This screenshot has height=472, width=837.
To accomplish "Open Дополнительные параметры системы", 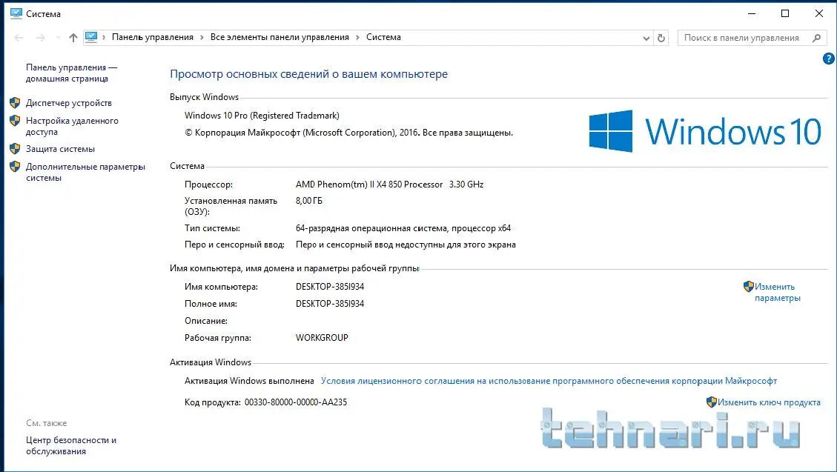I will [85, 172].
